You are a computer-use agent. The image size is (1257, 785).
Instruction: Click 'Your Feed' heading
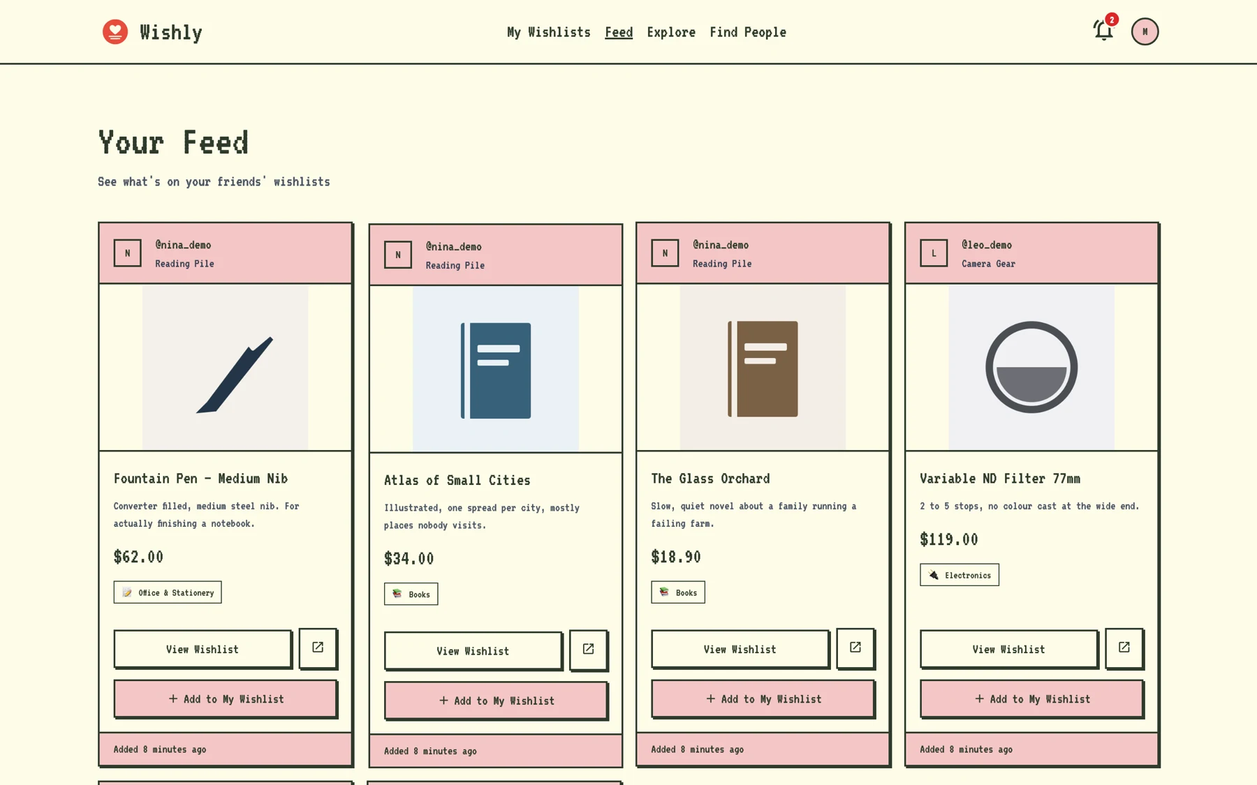point(173,142)
